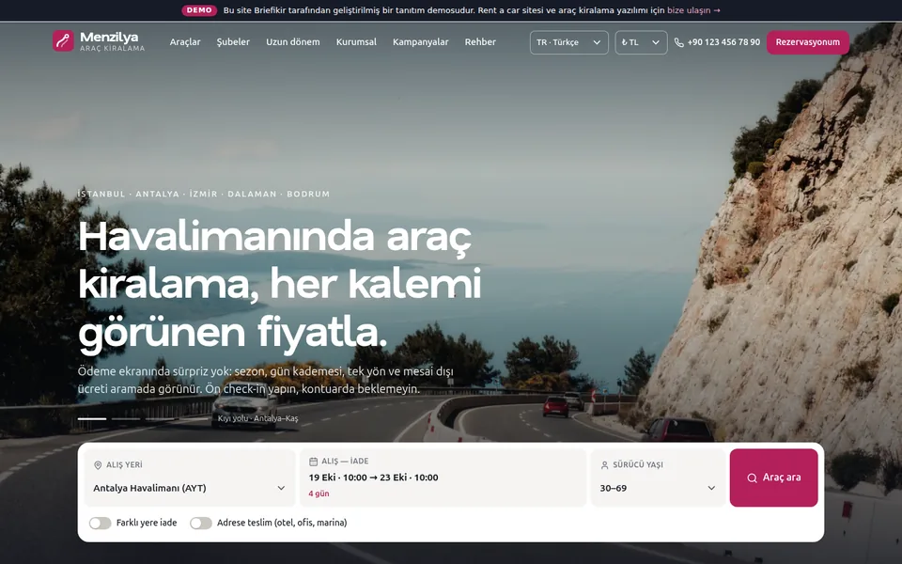The height and width of the screenshot is (564, 902).
Task: Click the Havalimanında araç kiralama headline
Action: tap(280, 284)
